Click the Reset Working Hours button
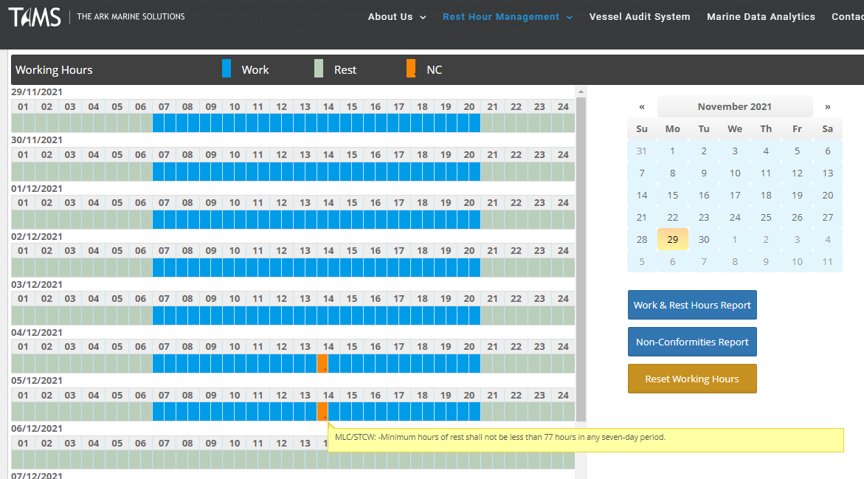Screen dimensions: 864x479 [x=692, y=379]
